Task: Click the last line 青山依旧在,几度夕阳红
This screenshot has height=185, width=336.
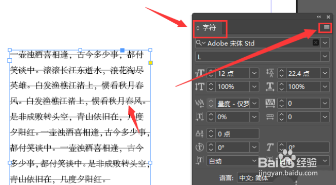Action: coord(58,179)
